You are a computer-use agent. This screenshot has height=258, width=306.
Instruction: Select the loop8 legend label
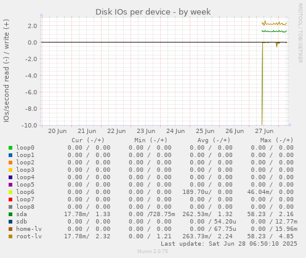pyautogui.click(x=25, y=207)
